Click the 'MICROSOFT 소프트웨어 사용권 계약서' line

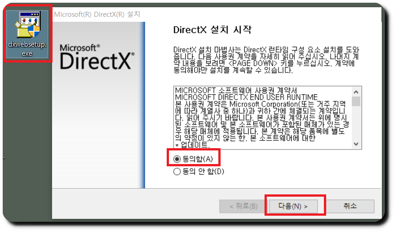click(236, 91)
